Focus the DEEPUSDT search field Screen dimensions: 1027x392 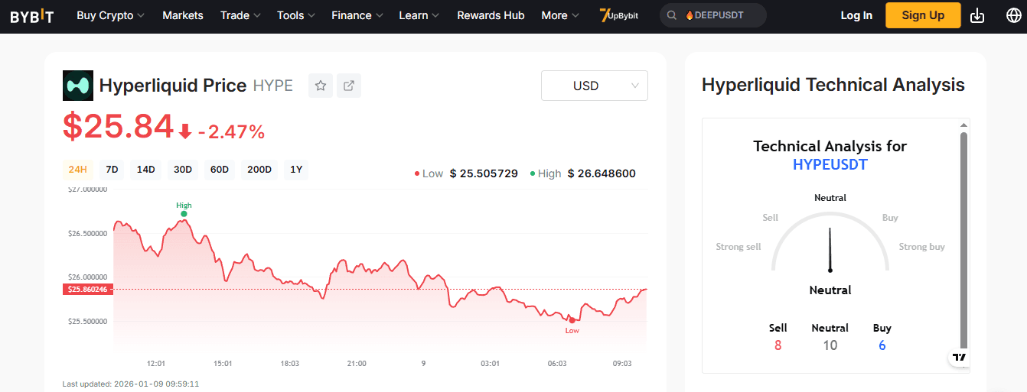tap(713, 15)
